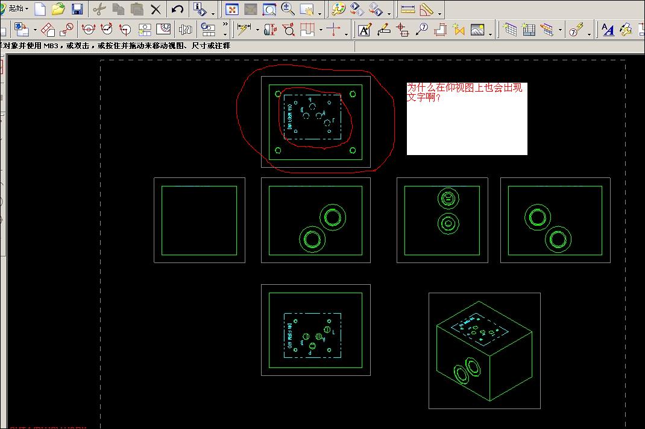The image size is (645, 429).
Task: Select the Measure Angle tool
Action: (x=427, y=8)
